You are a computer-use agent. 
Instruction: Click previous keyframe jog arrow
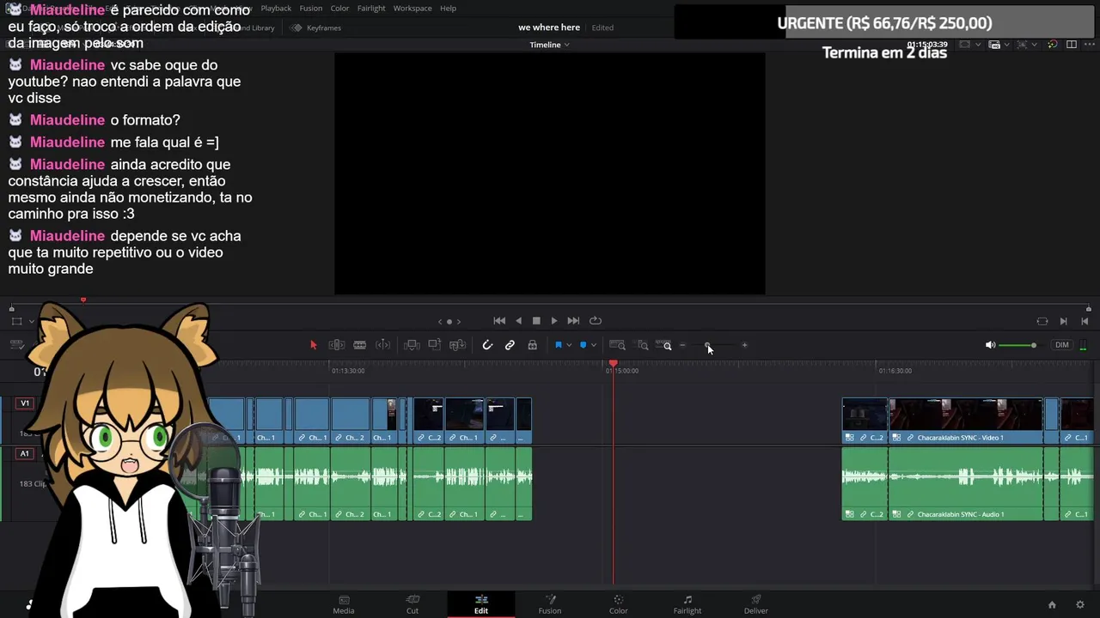point(440,322)
